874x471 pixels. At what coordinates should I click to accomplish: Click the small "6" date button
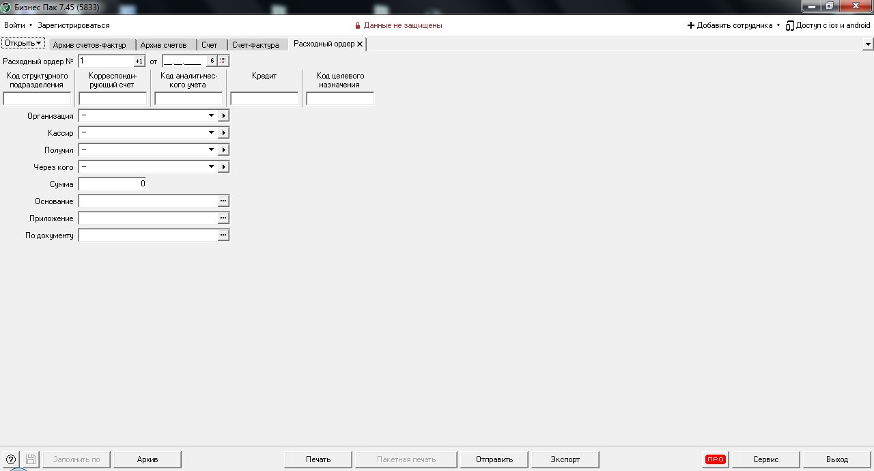click(212, 61)
